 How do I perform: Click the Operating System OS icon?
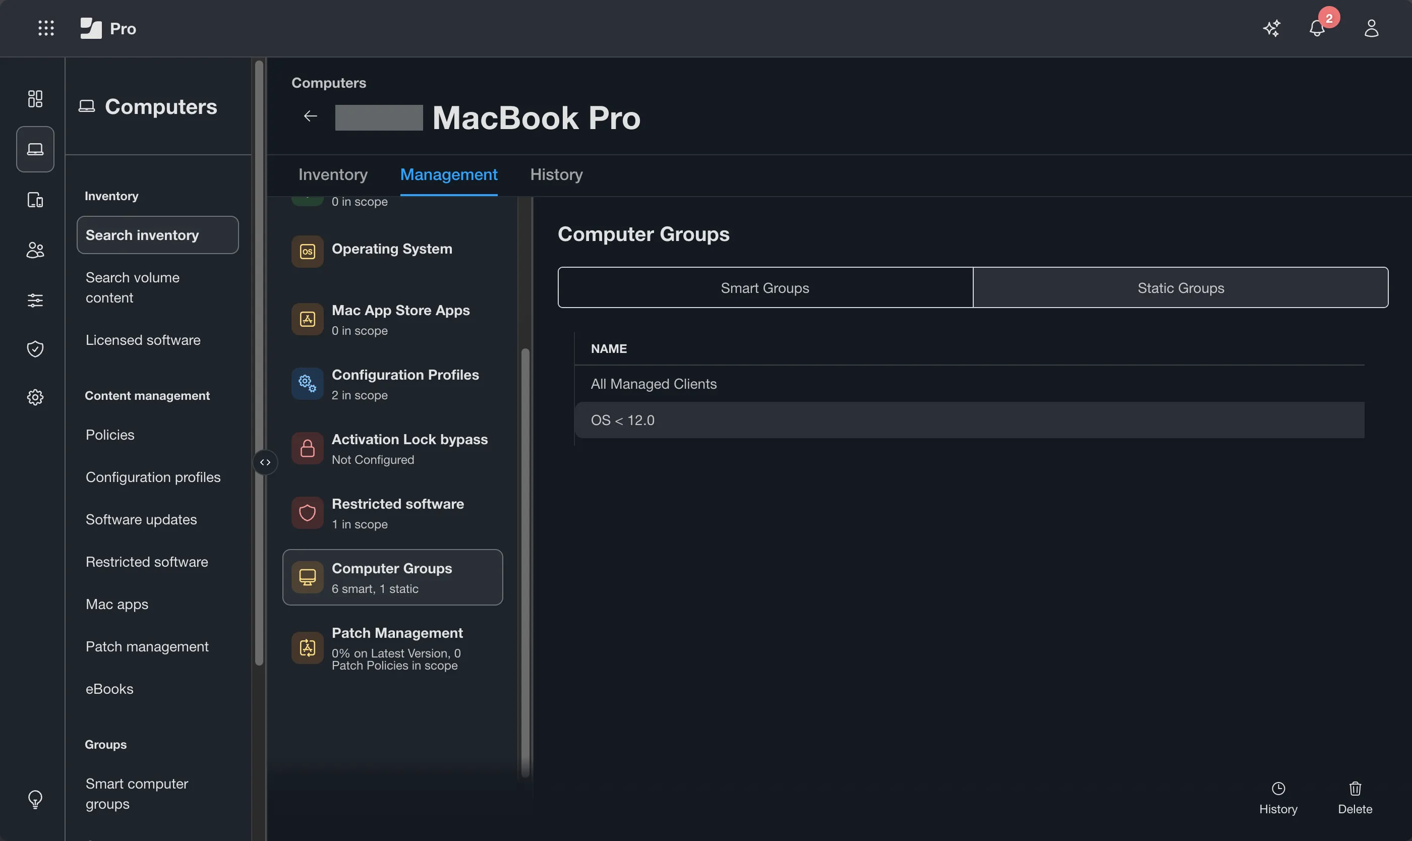307,252
